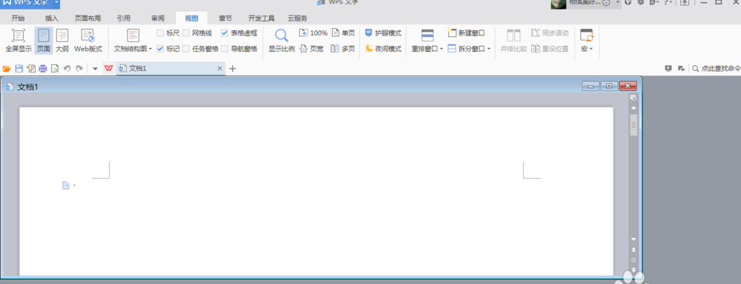Click the presentation screen icon near search
The width and height of the screenshot is (741, 284).
pos(668,68)
